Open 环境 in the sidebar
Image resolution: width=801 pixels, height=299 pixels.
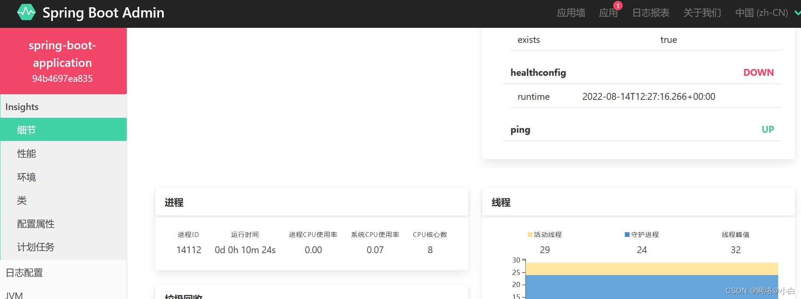[63, 177]
